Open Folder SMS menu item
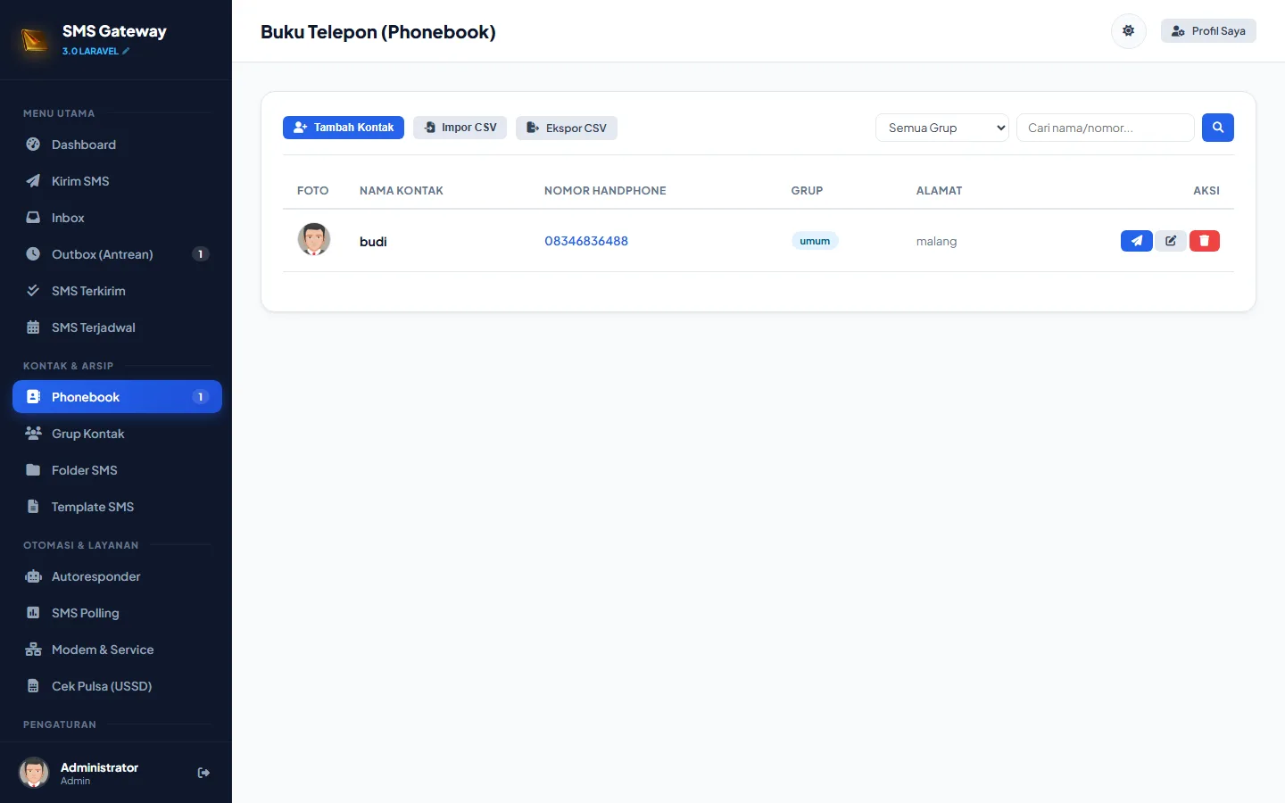The image size is (1285, 803). coord(117,470)
